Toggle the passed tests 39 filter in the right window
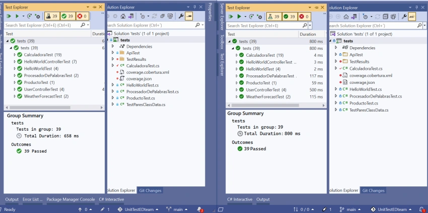Screen dimensions: 428x213 pos(290,17)
